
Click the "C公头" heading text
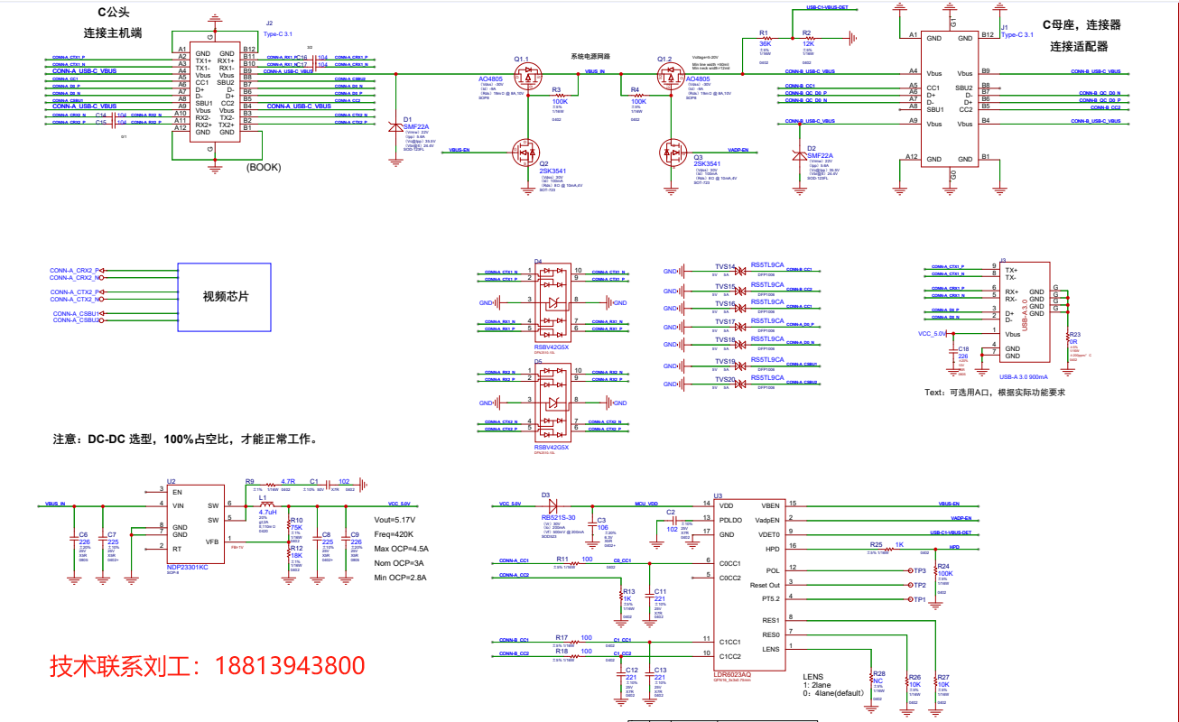click(x=114, y=13)
